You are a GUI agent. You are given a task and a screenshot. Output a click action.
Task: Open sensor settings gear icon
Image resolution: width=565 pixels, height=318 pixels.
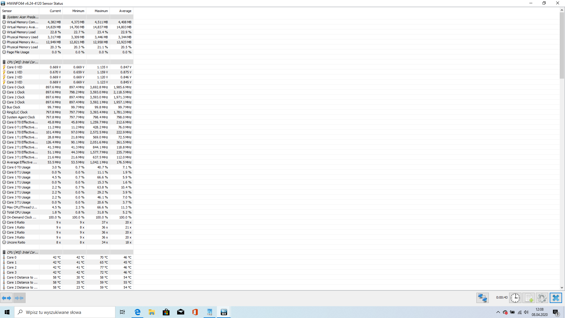coord(542,298)
